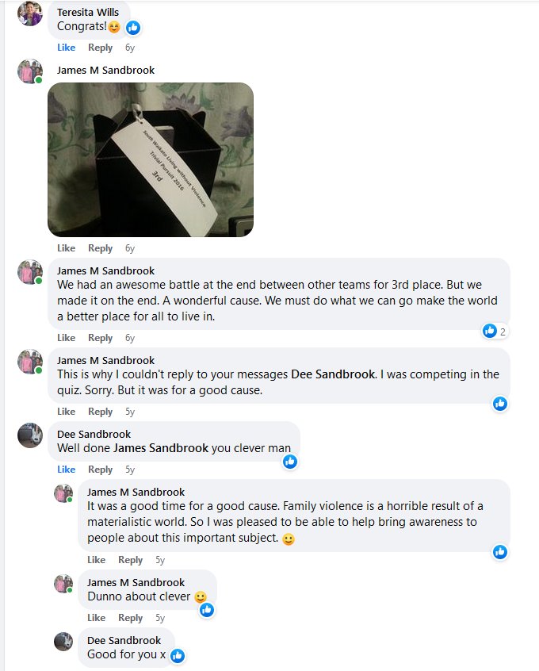Click the like reaction badge on 'Good for you x'

tap(178, 656)
